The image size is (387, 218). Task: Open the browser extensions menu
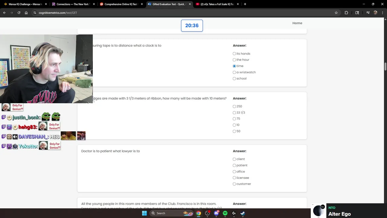(346, 13)
